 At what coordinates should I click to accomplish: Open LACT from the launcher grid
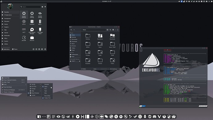24,31
